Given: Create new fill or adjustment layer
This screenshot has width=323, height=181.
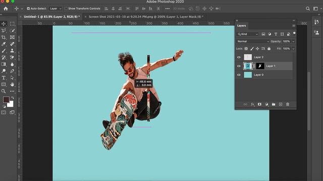Looking at the screenshot, I should pyautogui.click(x=266, y=104).
